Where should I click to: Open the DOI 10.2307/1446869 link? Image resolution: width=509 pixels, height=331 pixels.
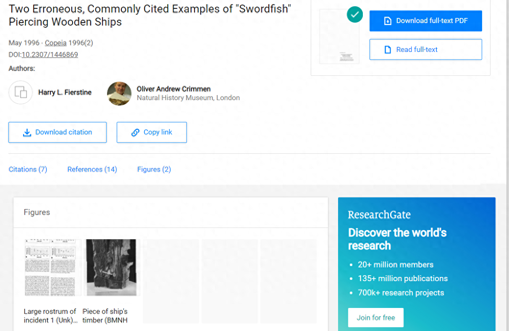tap(50, 54)
